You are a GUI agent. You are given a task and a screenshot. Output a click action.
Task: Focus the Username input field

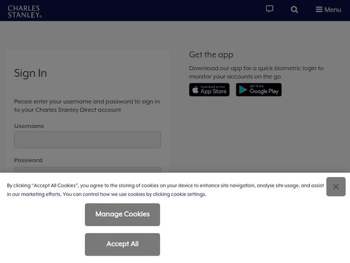[x=87, y=140]
